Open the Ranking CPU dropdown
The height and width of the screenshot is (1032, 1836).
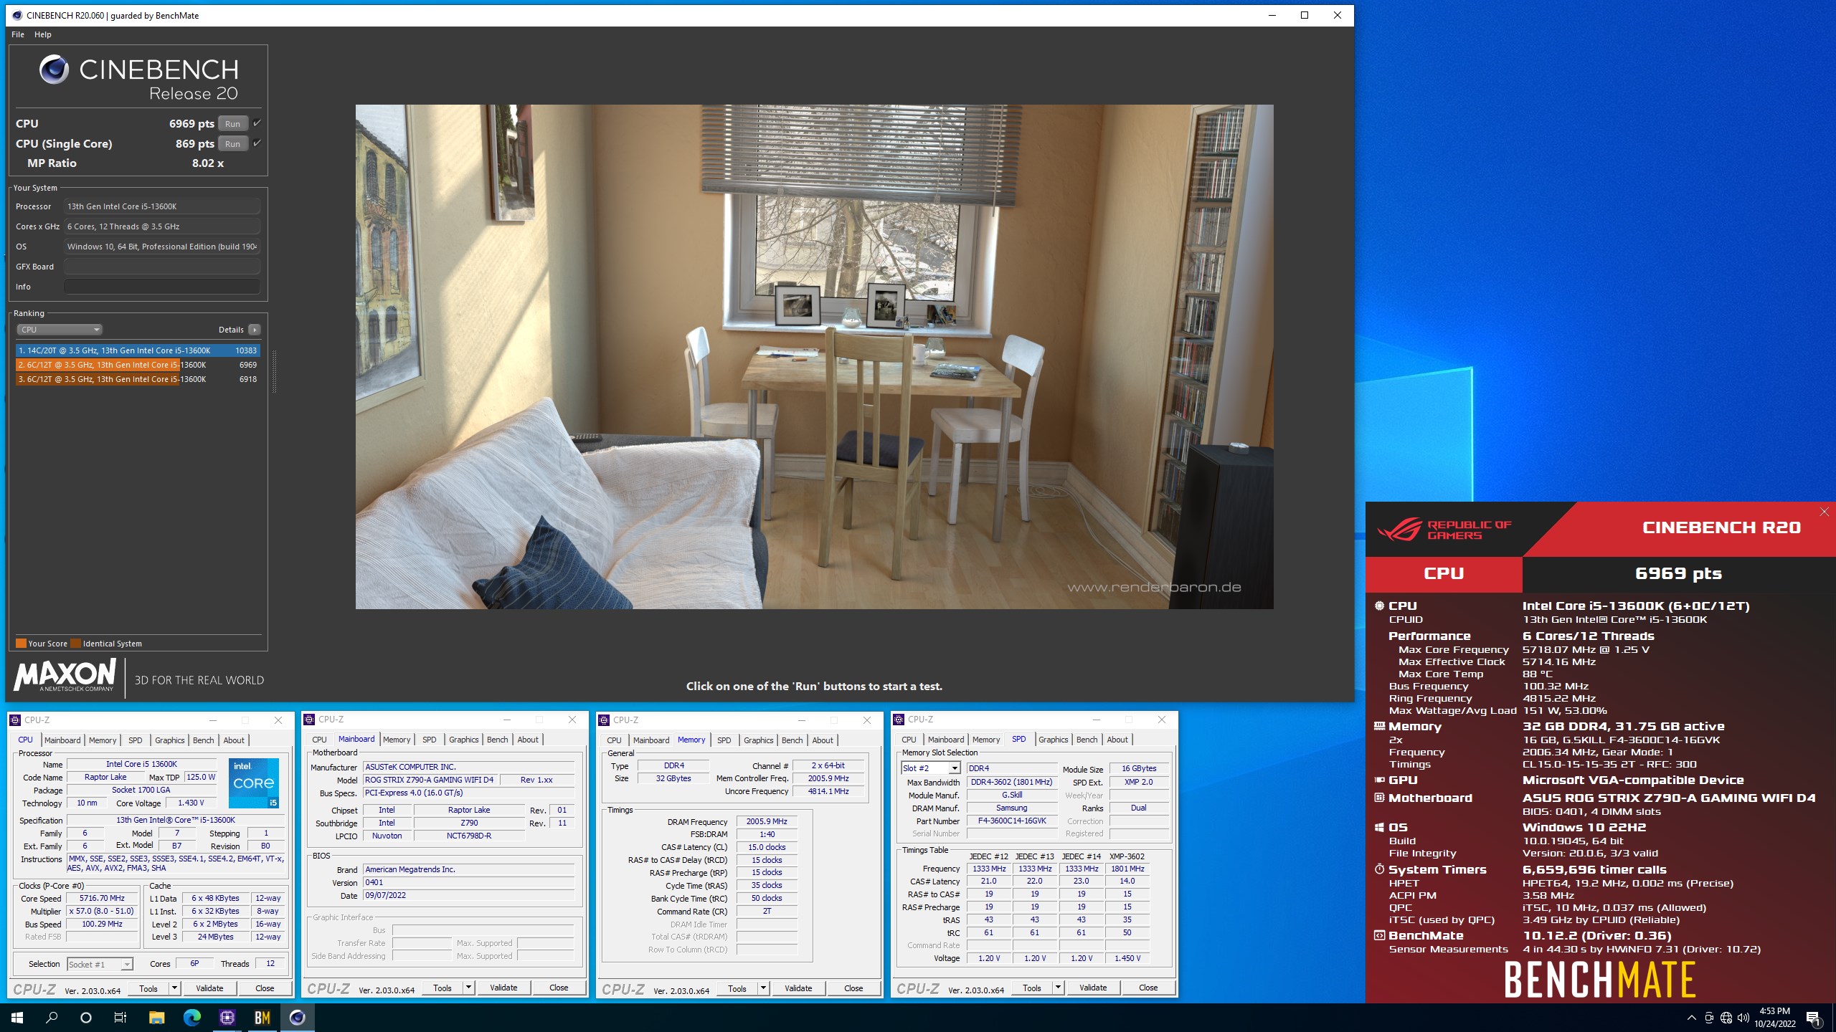coord(60,330)
